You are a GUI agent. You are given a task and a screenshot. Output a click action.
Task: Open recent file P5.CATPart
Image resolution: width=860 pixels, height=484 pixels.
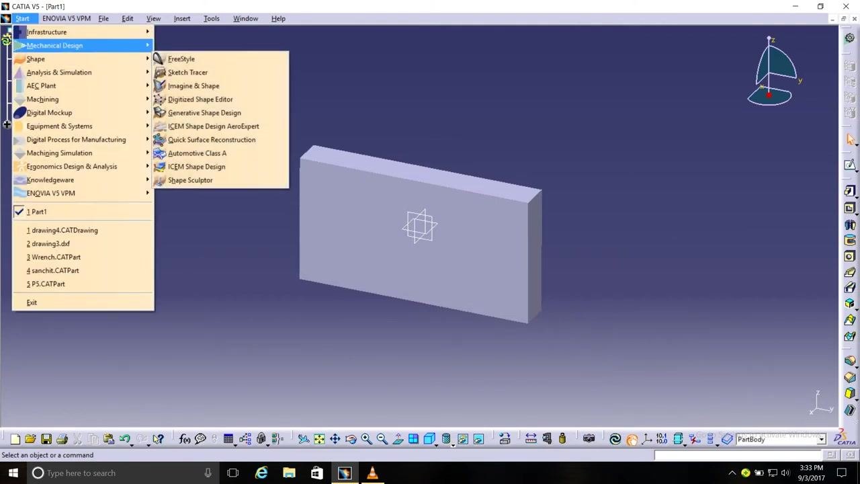point(83,284)
